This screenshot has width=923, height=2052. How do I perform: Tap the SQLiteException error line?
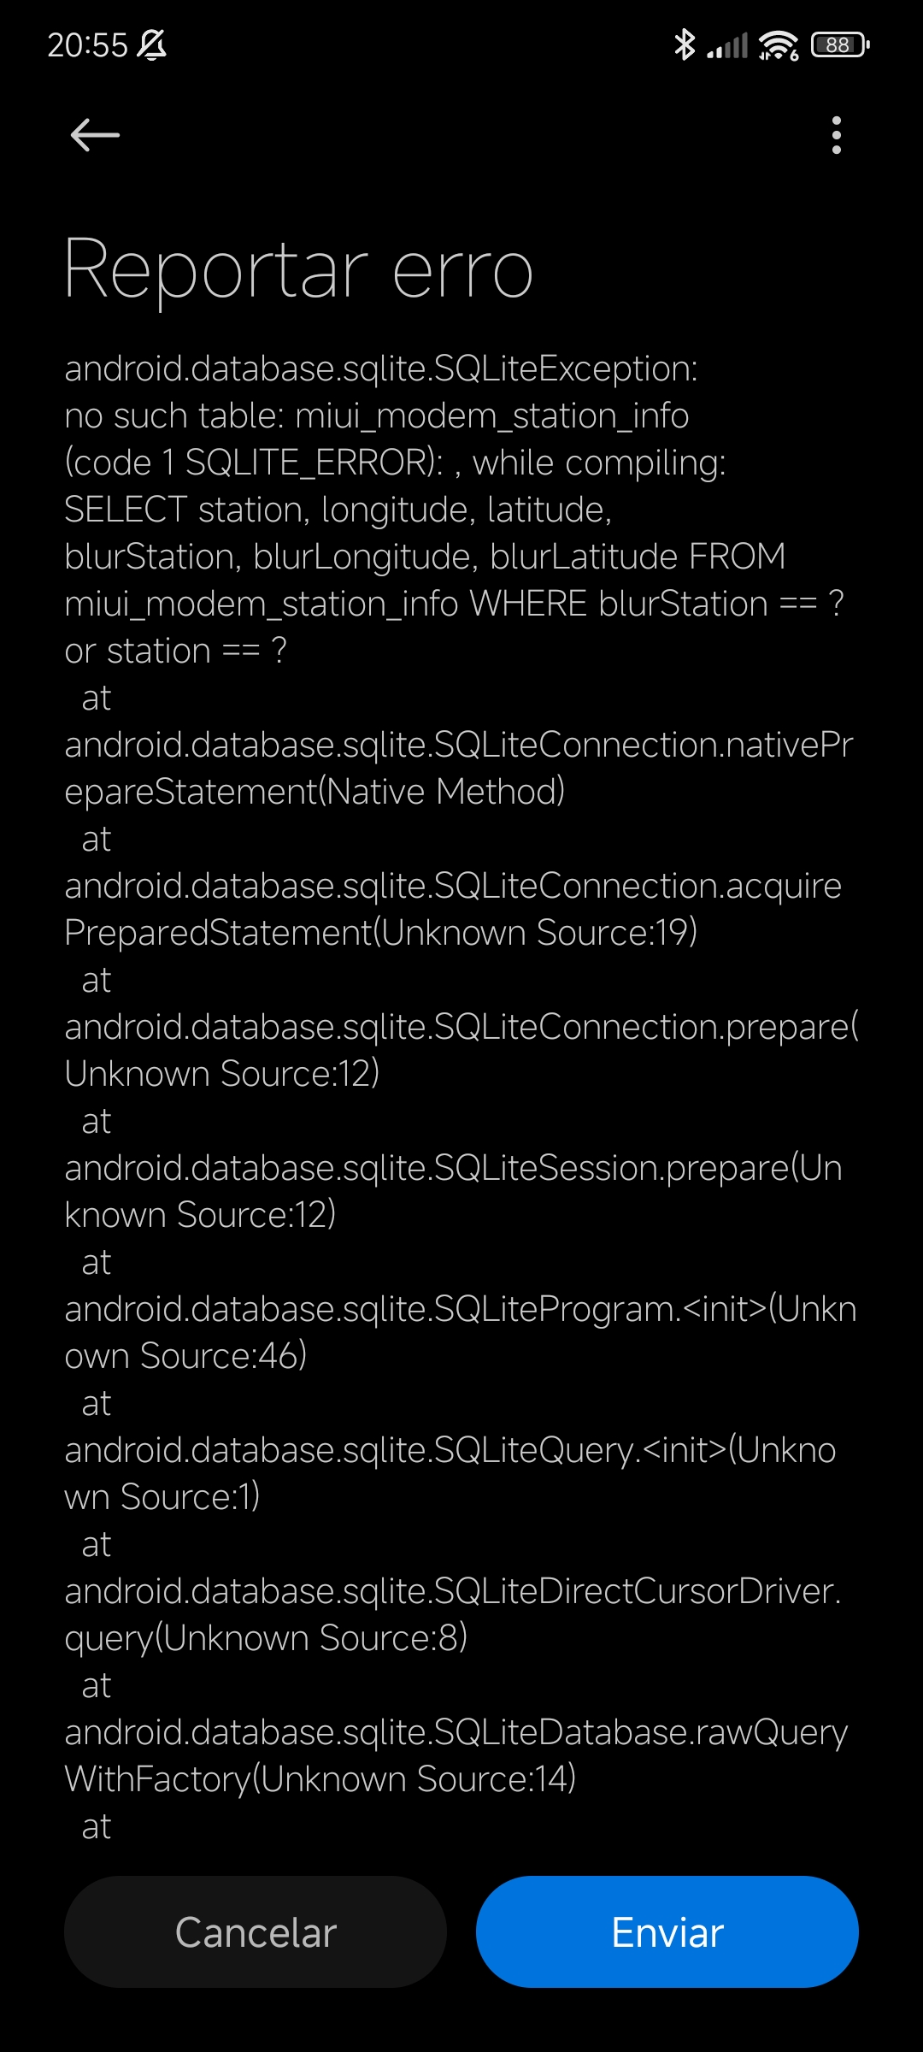click(x=381, y=369)
